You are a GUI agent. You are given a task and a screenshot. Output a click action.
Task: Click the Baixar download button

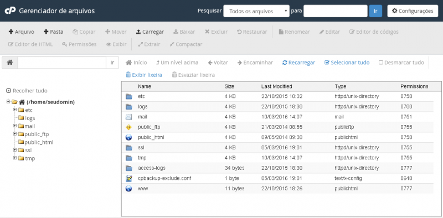(x=184, y=32)
